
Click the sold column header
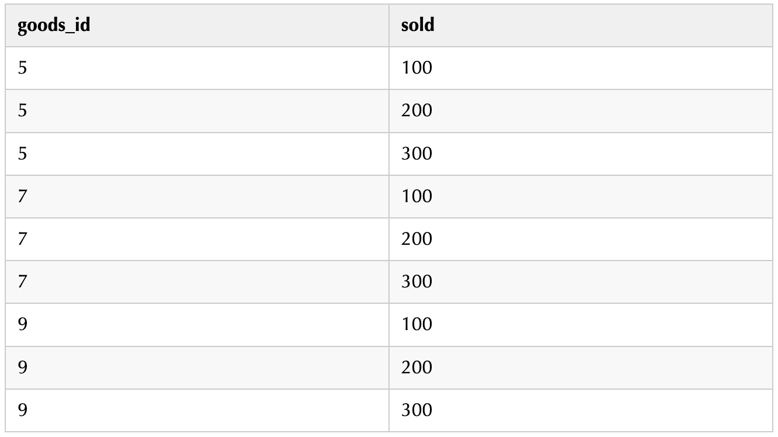pos(418,26)
